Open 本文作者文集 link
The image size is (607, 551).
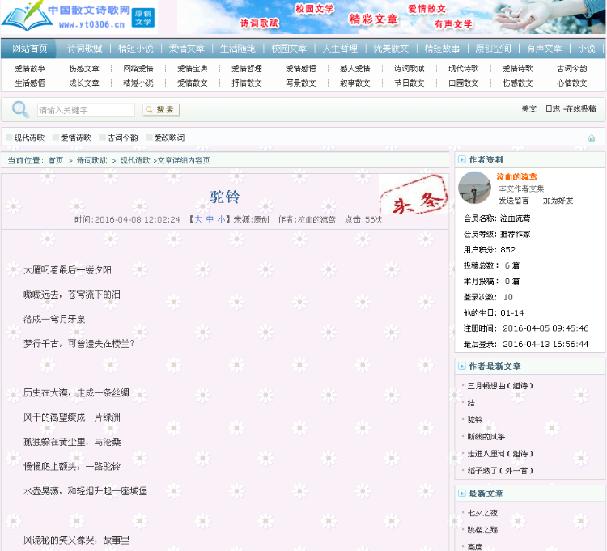click(521, 189)
